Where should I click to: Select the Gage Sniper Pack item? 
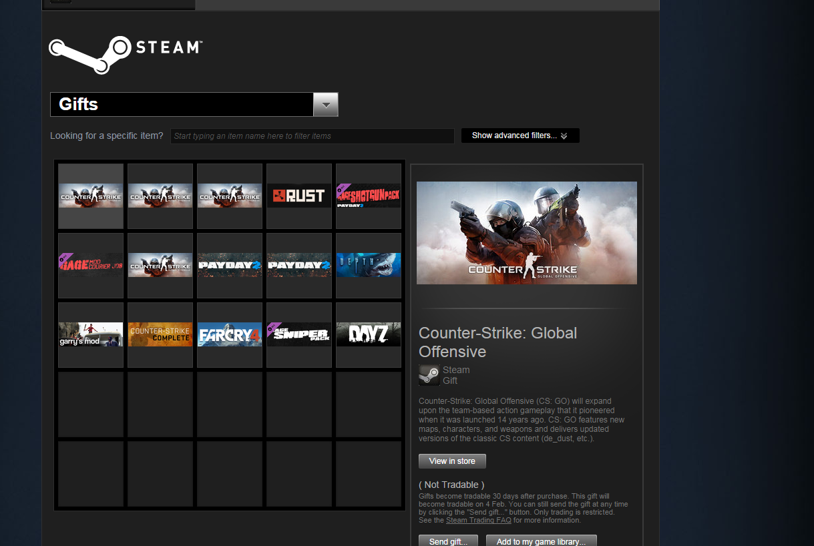pyautogui.click(x=299, y=335)
